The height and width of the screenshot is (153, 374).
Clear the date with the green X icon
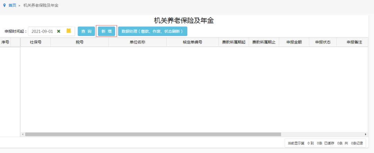click(x=59, y=31)
